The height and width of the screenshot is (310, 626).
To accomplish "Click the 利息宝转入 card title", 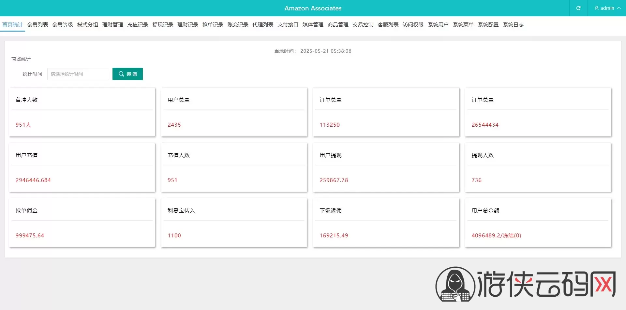I will pos(181,211).
